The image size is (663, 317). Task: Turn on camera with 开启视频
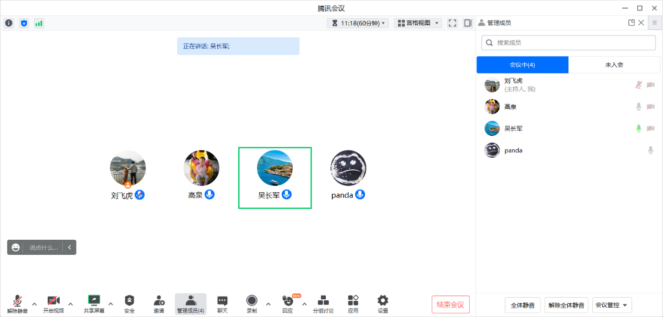(53, 304)
